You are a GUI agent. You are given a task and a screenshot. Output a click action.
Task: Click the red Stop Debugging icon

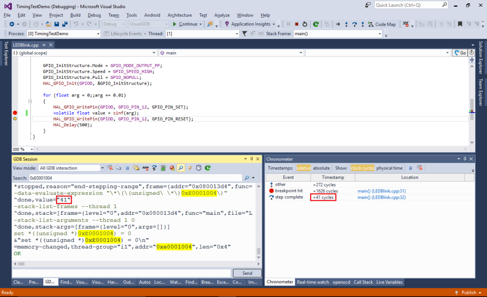[x=296, y=24]
